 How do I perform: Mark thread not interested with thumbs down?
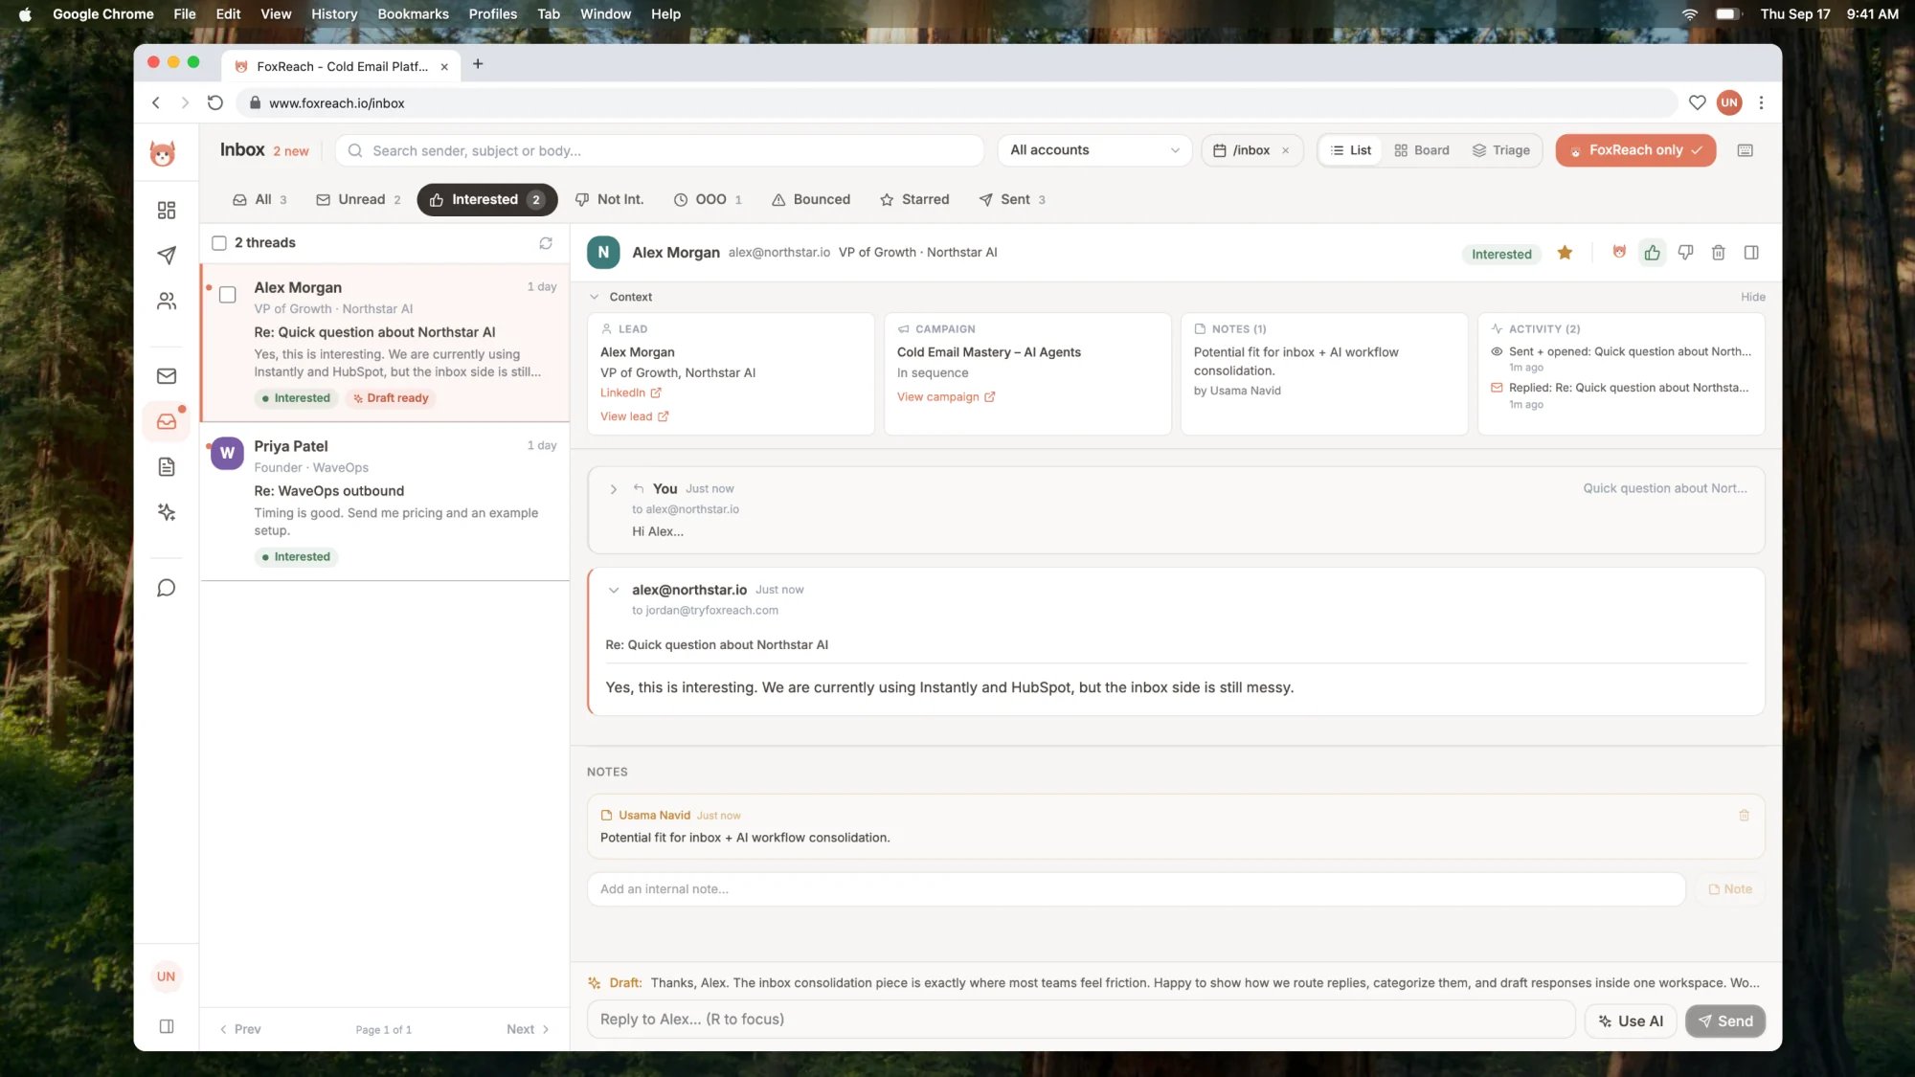click(x=1685, y=253)
